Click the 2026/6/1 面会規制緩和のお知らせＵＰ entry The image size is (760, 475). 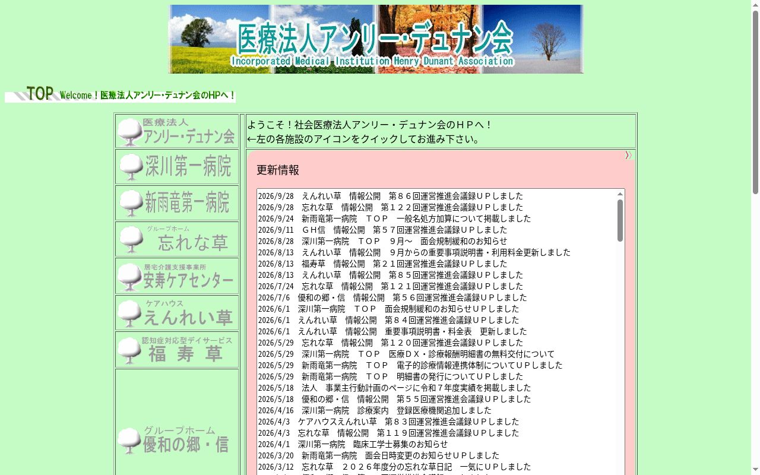pyautogui.click(x=389, y=309)
